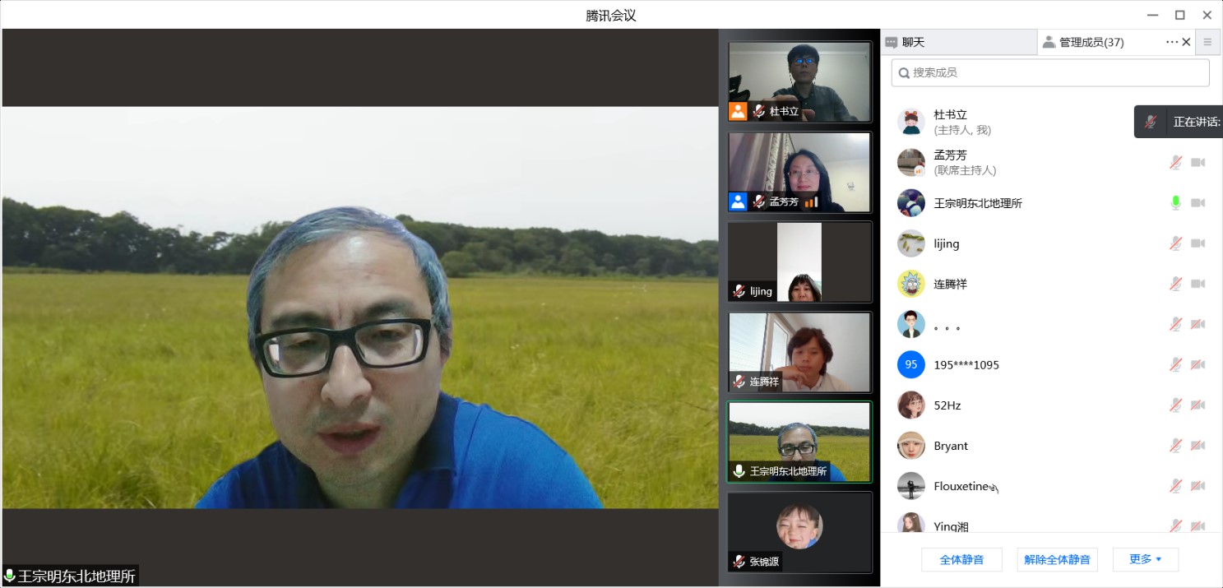Viewport: 1223px width, 588px height.
Task: Toggle the microphone for member 52Hz
Action: point(1176,405)
